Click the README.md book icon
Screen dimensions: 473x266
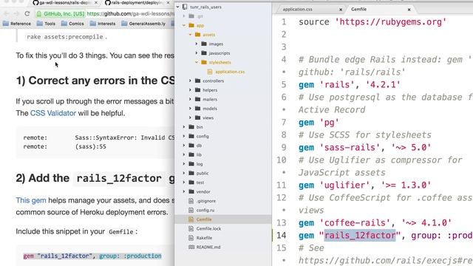191,247
